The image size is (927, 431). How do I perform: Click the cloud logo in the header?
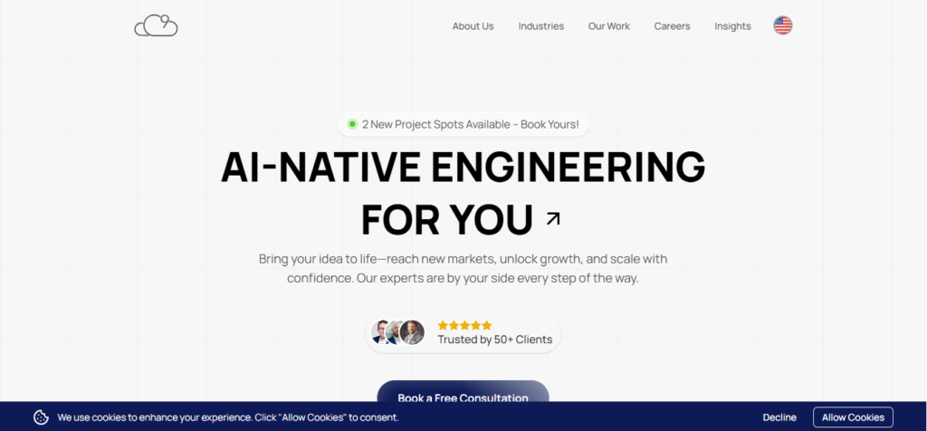pyautogui.click(x=156, y=26)
